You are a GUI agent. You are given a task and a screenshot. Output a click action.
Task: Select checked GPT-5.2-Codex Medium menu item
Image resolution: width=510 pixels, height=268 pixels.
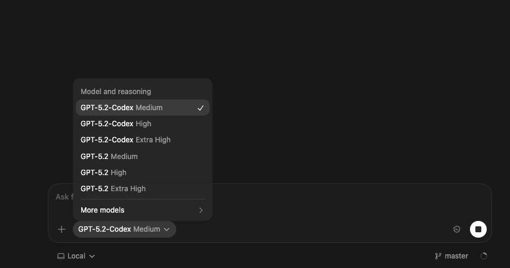(121, 108)
